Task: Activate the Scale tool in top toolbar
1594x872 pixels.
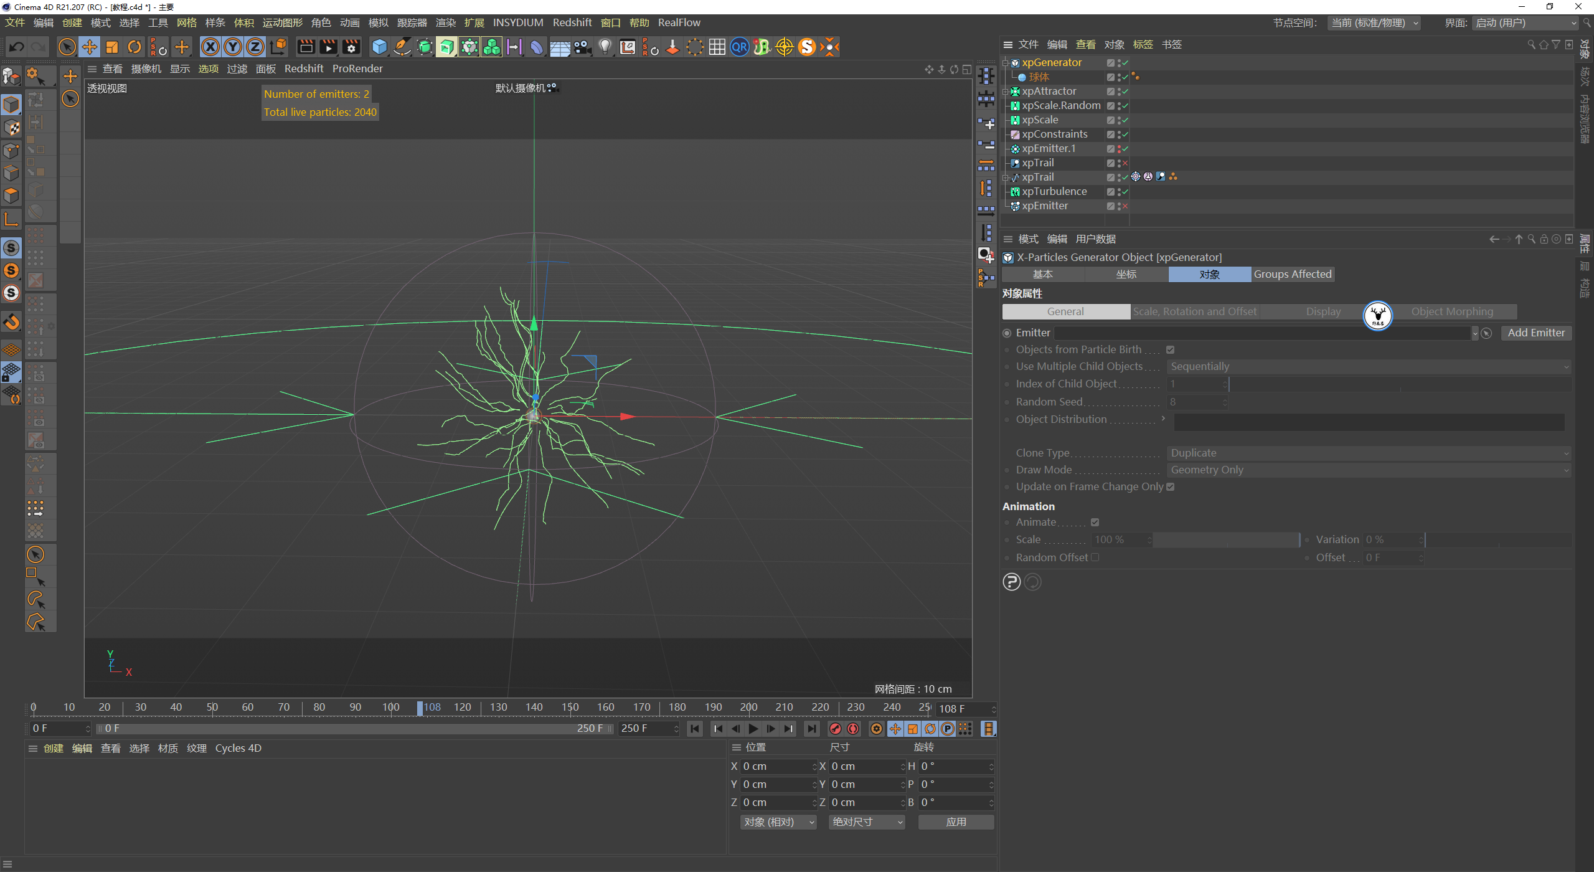Action: click(112, 47)
